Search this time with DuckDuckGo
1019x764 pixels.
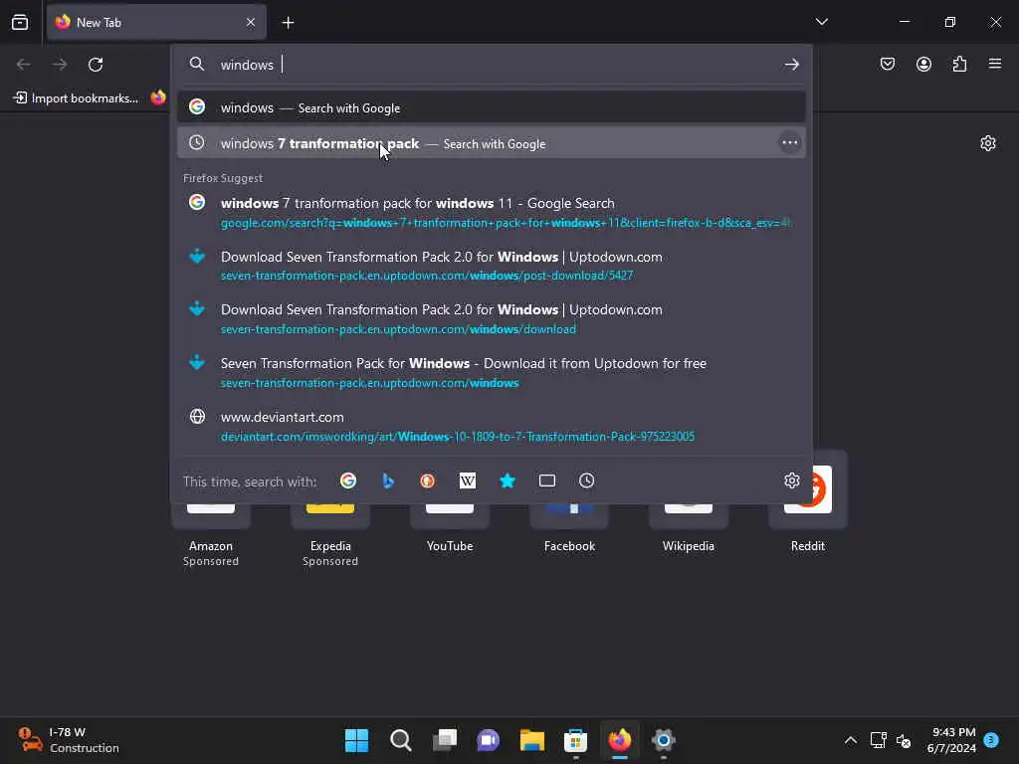(428, 480)
